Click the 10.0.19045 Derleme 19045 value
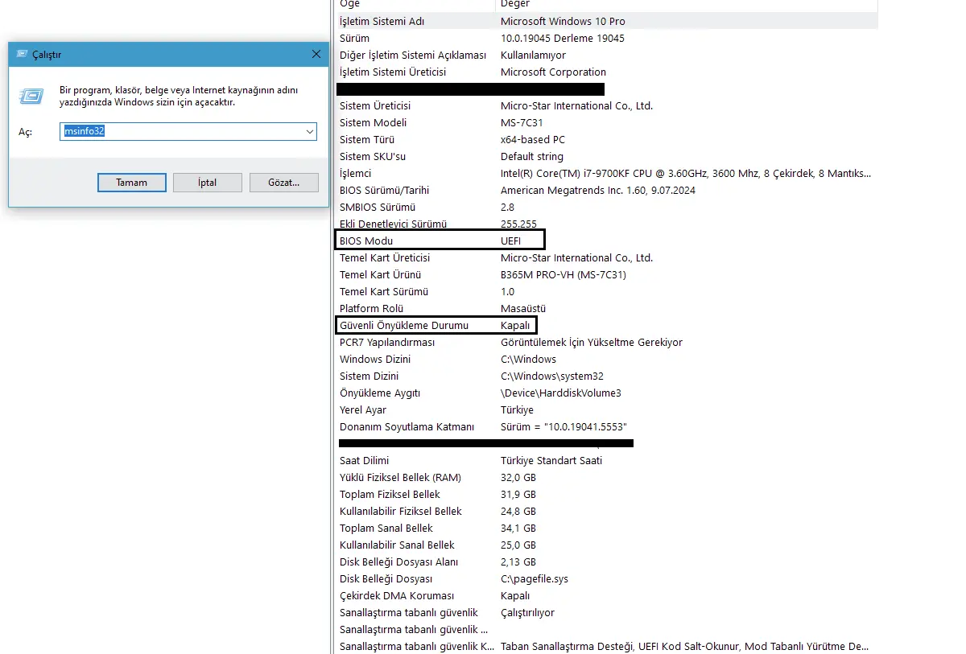966x654 pixels. (x=562, y=38)
